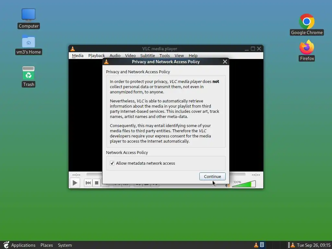Click the Previous track button in VLC
The height and width of the screenshot is (249, 332).
(88, 183)
